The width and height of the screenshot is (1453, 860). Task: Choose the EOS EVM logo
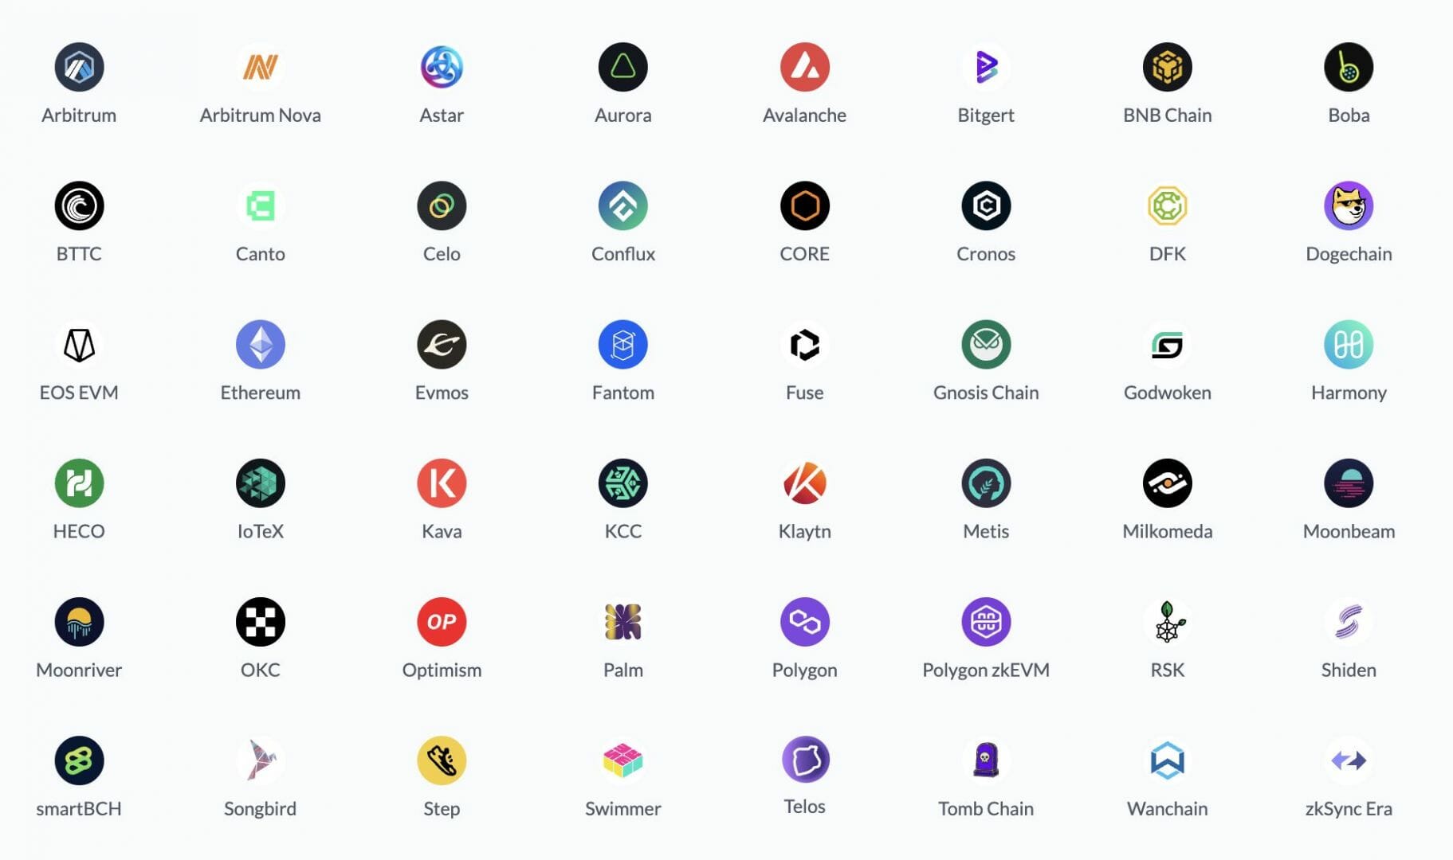pos(79,344)
